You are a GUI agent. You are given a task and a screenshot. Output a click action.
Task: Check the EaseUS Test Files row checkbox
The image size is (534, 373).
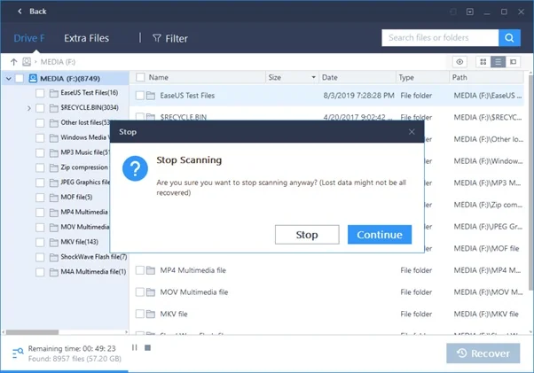[x=140, y=96]
